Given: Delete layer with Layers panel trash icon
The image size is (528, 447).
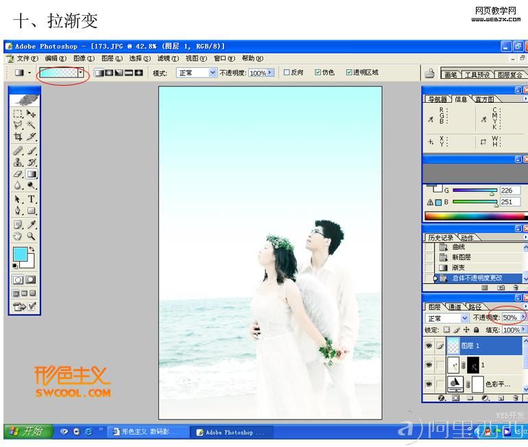Looking at the screenshot, I should 516,398.
